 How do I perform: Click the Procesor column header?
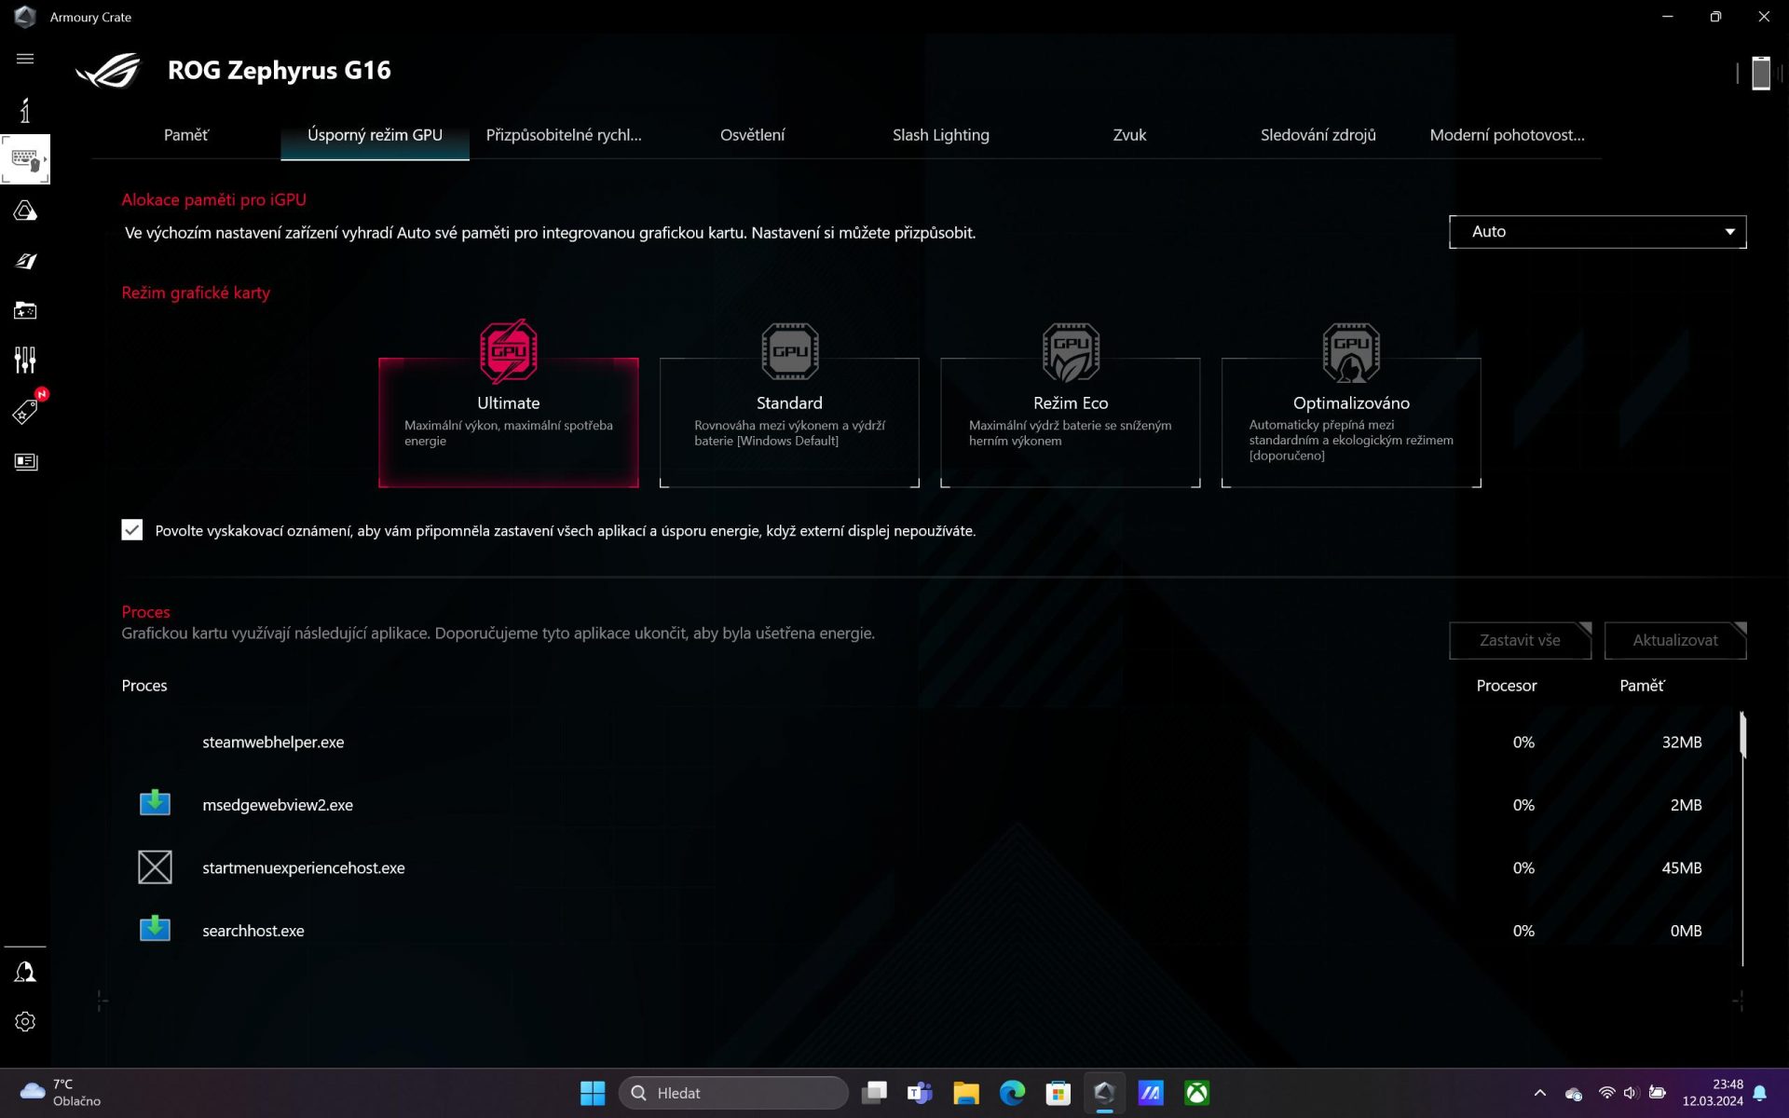(1506, 686)
